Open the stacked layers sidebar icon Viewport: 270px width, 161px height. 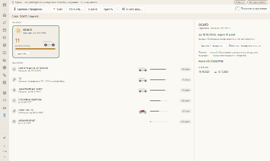(x=4, y=45)
